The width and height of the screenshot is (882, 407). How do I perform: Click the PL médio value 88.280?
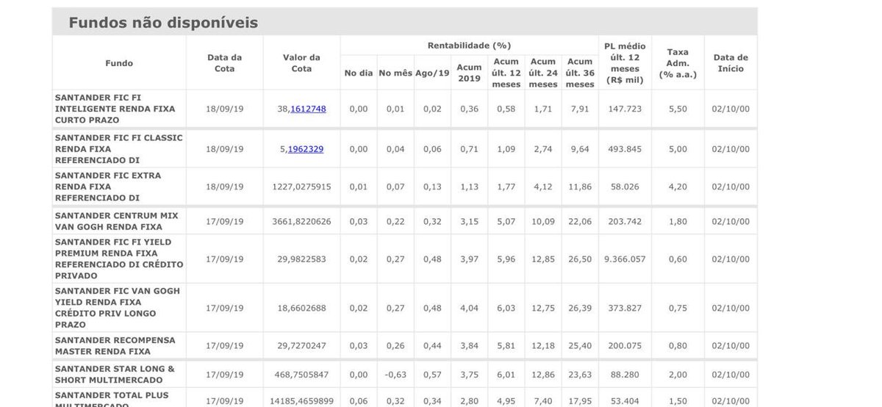[x=625, y=375]
